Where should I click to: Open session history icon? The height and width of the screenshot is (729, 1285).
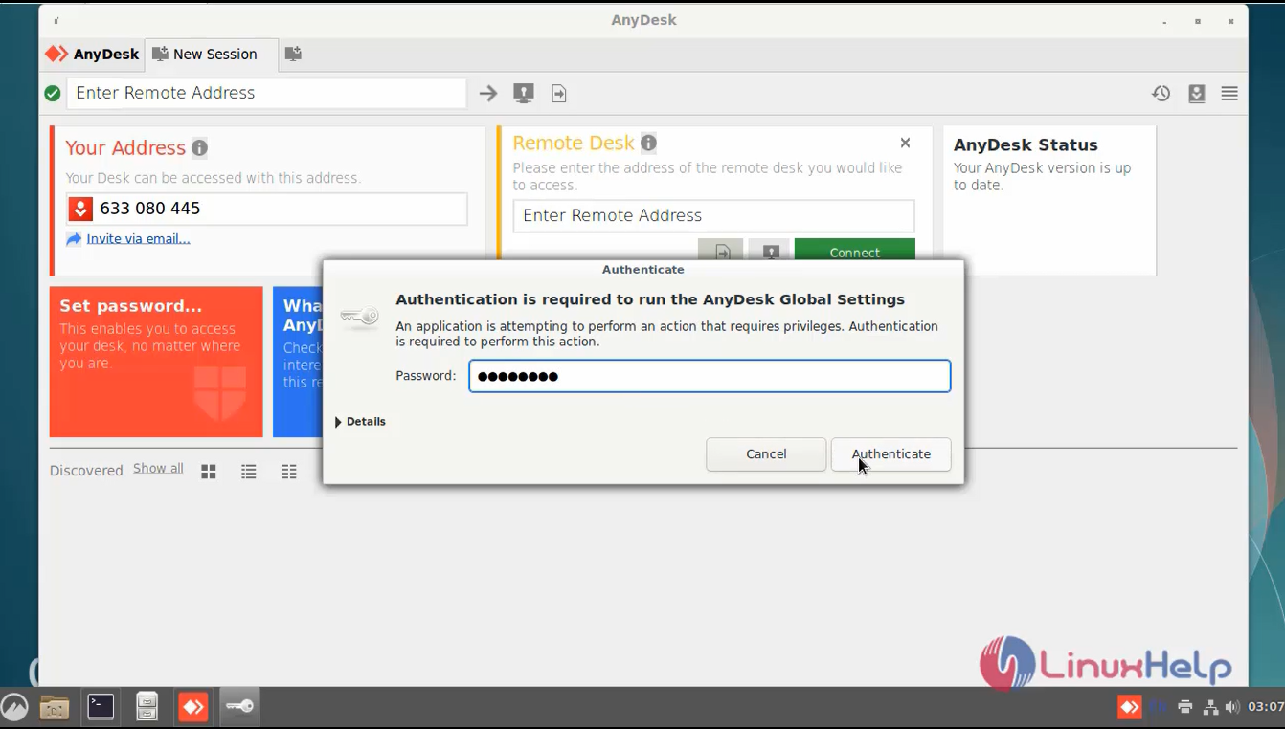(x=1161, y=93)
